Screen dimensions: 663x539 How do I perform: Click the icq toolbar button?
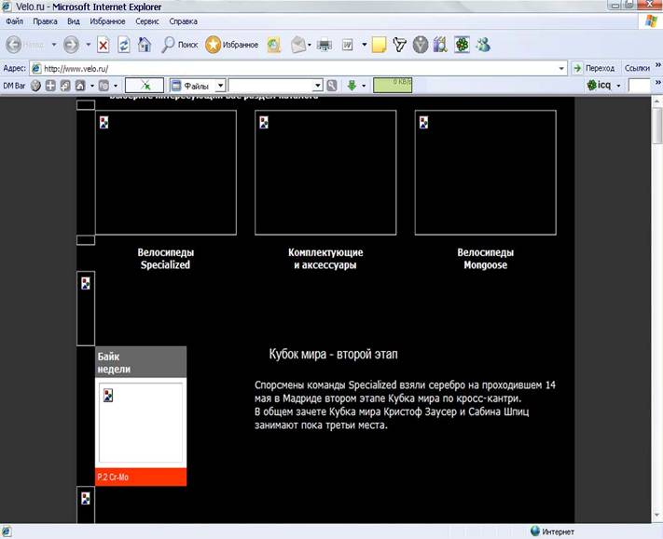click(600, 86)
